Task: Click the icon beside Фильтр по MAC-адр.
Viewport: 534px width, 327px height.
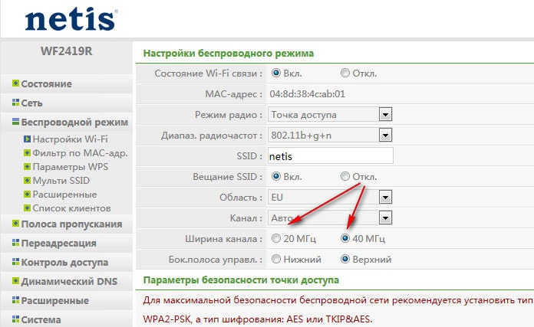Action: pos(28,153)
